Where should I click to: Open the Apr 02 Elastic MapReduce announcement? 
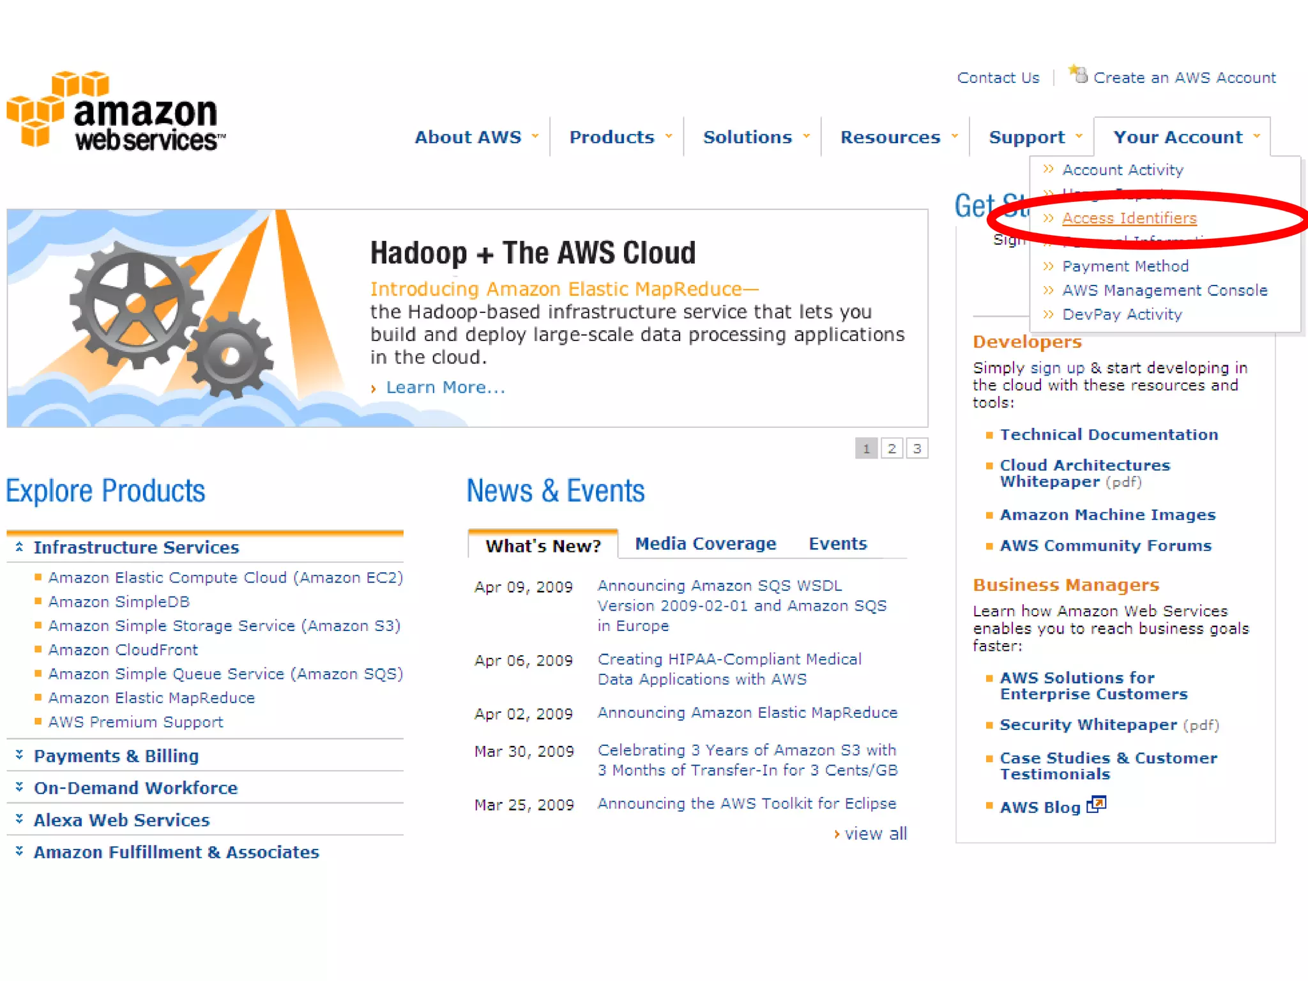[x=747, y=713]
